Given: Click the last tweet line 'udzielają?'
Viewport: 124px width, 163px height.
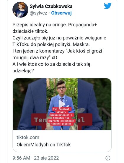Looking at the screenshot, I should point(23,71).
